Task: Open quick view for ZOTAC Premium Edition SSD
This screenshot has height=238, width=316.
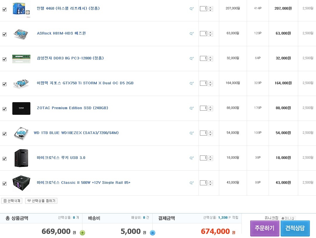Action: click(192, 108)
